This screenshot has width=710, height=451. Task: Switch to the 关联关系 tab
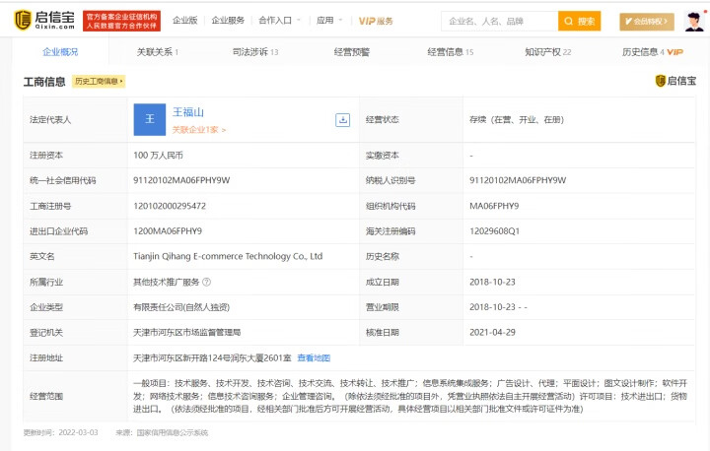pos(158,52)
